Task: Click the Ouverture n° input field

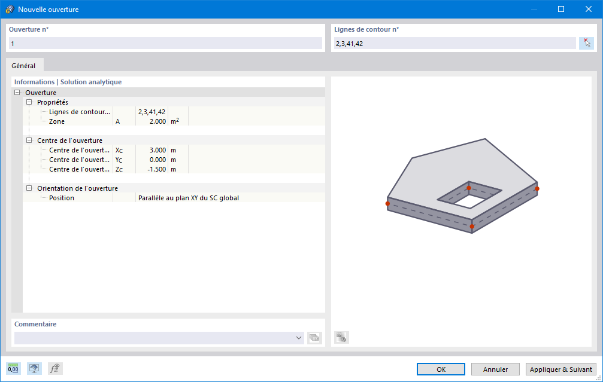Action: [x=165, y=44]
